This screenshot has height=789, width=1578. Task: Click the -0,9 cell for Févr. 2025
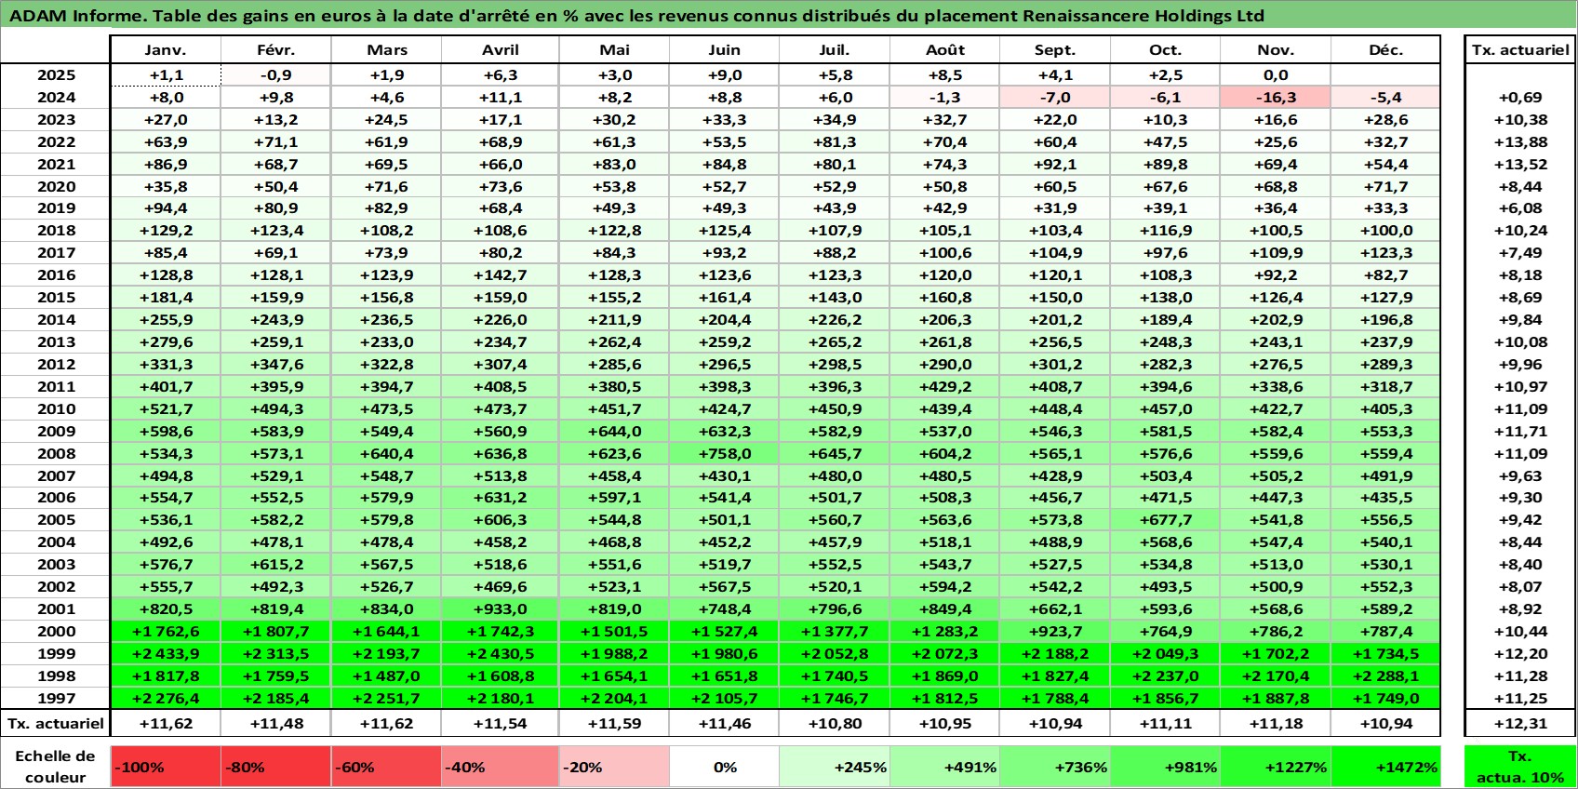coord(276,75)
